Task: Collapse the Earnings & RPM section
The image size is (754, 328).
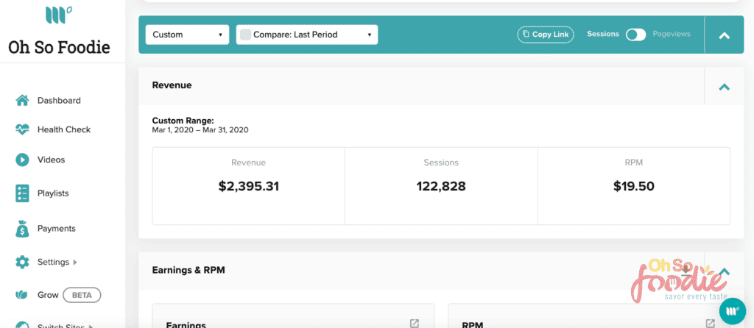Action: click(725, 271)
